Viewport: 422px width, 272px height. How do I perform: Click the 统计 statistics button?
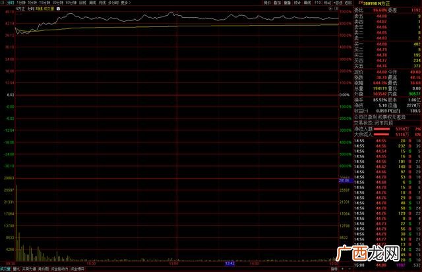[x=297, y=3]
